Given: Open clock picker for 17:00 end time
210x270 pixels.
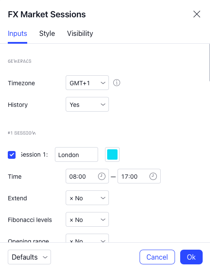Looking at the screenshot, I should pyautogui.click(x=153, y=177).
